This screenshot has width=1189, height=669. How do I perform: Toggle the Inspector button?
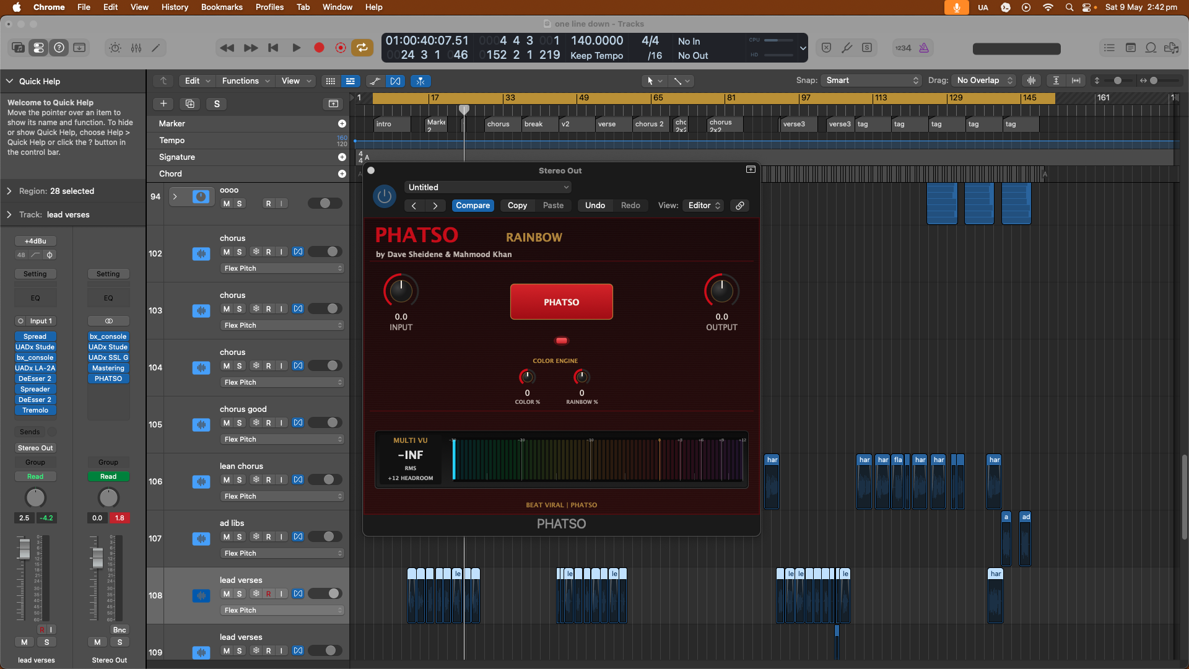pos(38,48)
